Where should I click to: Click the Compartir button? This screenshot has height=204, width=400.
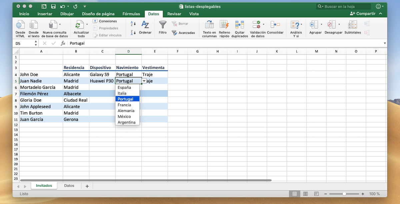pos(363,14)
